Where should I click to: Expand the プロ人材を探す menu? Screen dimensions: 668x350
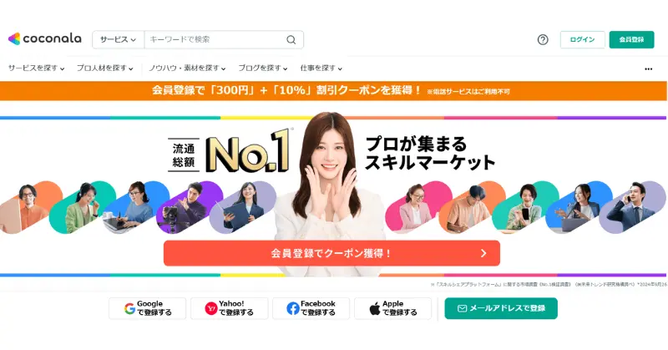click(x=105, y=68)
